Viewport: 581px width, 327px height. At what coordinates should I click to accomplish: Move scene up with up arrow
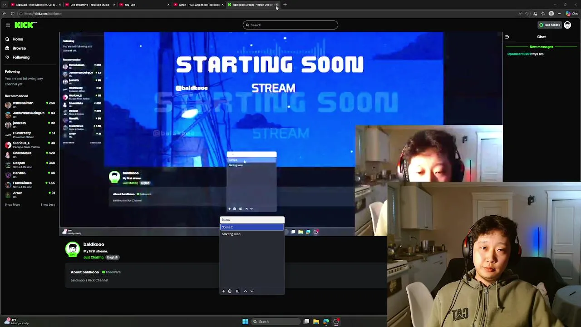click(246, 291)
